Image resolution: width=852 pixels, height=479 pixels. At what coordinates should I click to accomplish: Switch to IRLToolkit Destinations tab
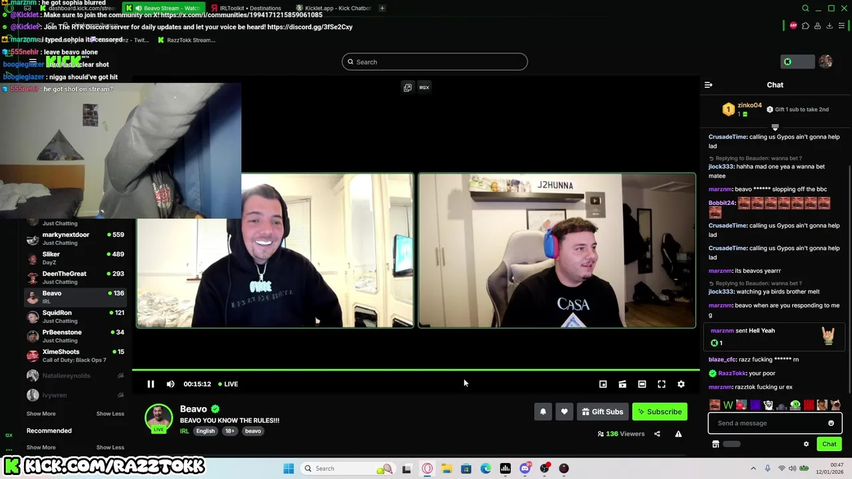click(x=246, y=8)
